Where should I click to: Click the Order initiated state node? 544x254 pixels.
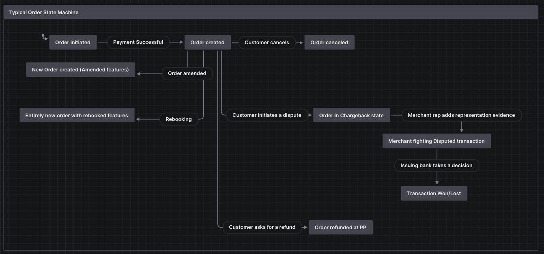(73, 42)
